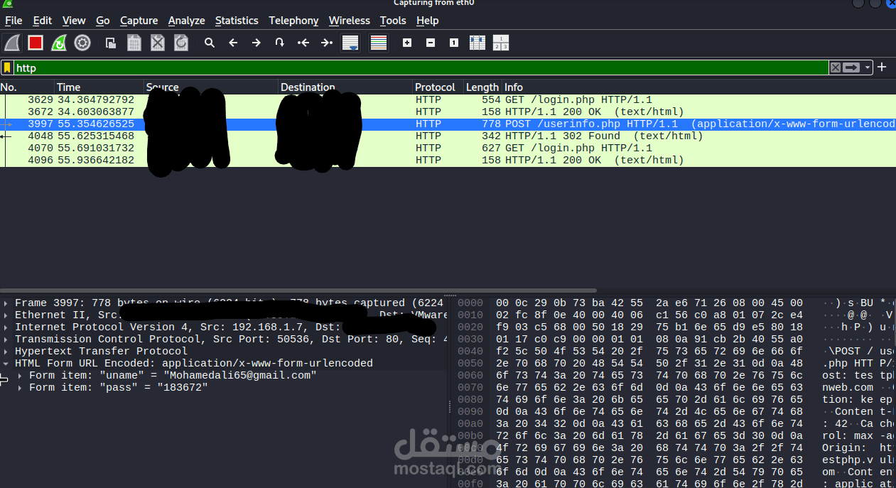Click the reset layout panes icon
This screenshot has height=488, width=896.
tap(501, 43)
